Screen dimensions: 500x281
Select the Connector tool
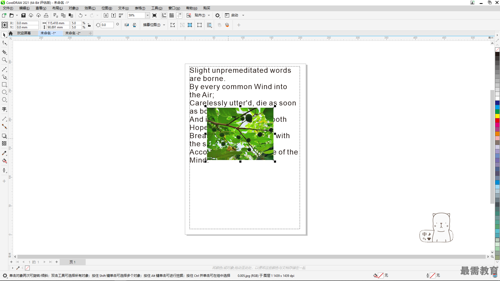coord(4,126)
